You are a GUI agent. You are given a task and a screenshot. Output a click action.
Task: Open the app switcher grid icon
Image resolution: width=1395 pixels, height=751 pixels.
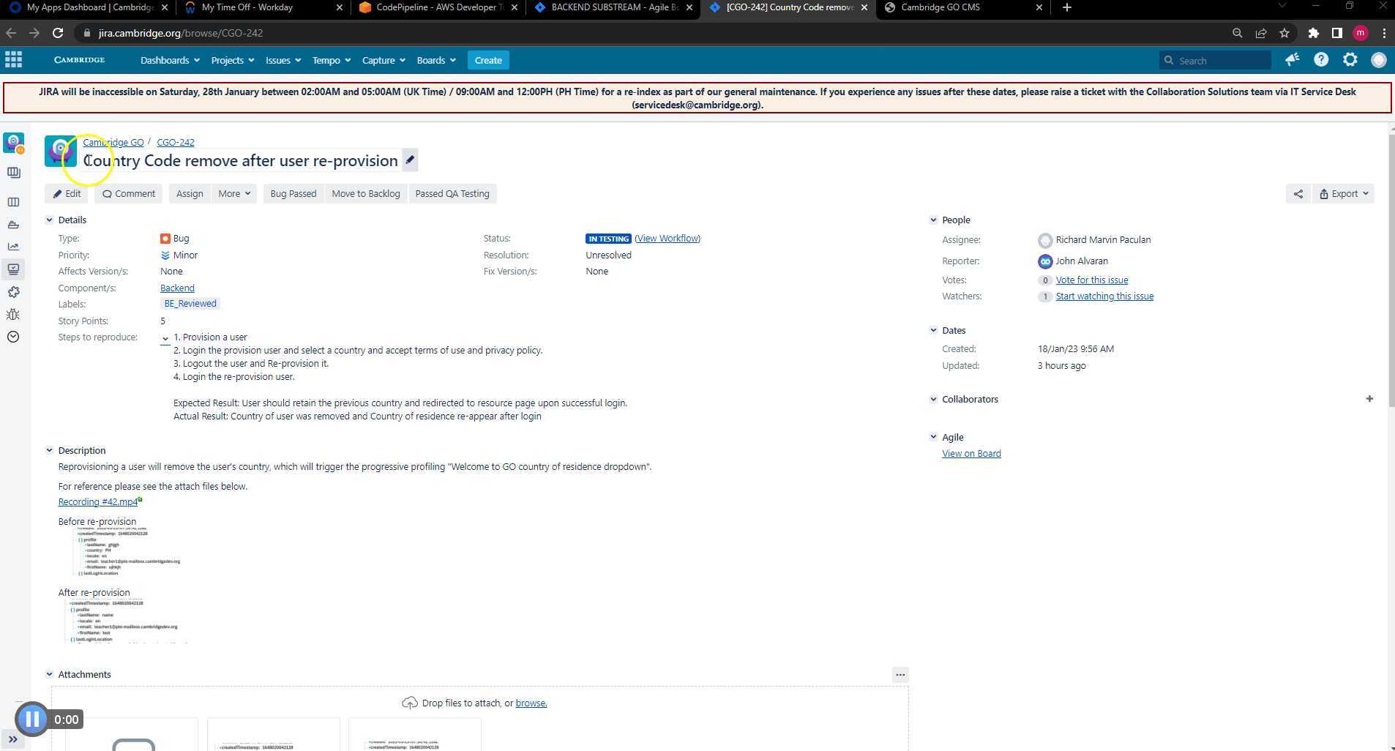[13, 59]
